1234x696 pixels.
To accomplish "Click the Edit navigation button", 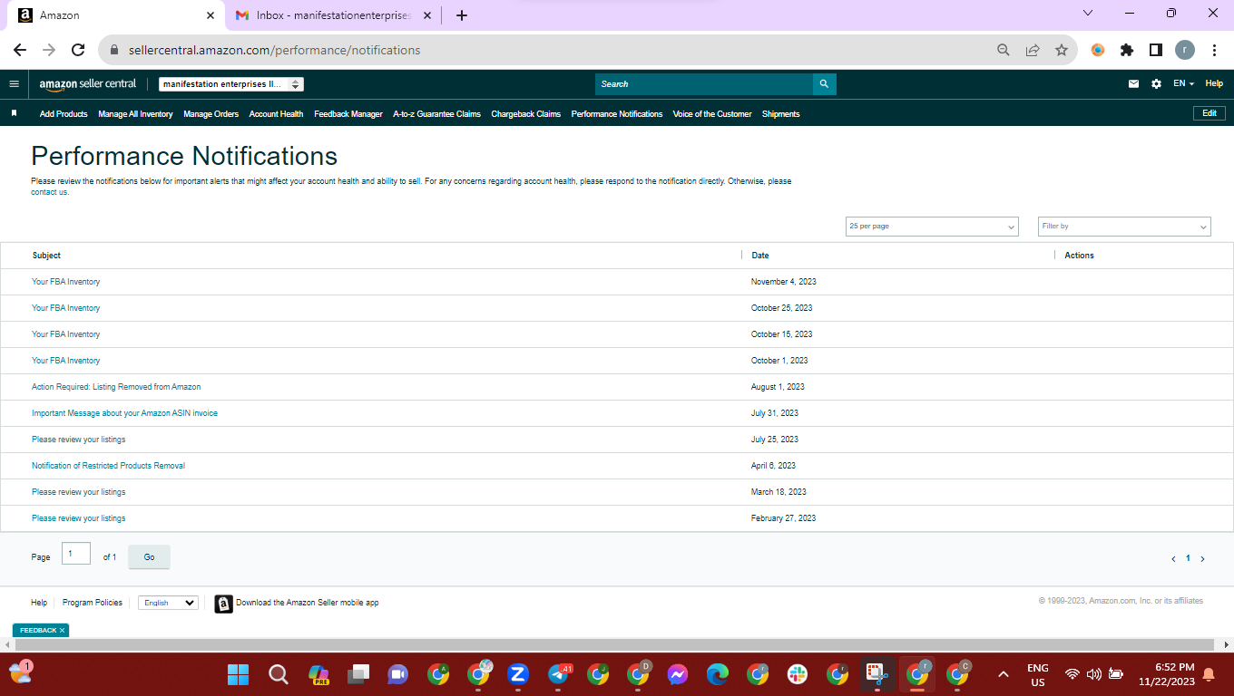I will point(1210,113).
